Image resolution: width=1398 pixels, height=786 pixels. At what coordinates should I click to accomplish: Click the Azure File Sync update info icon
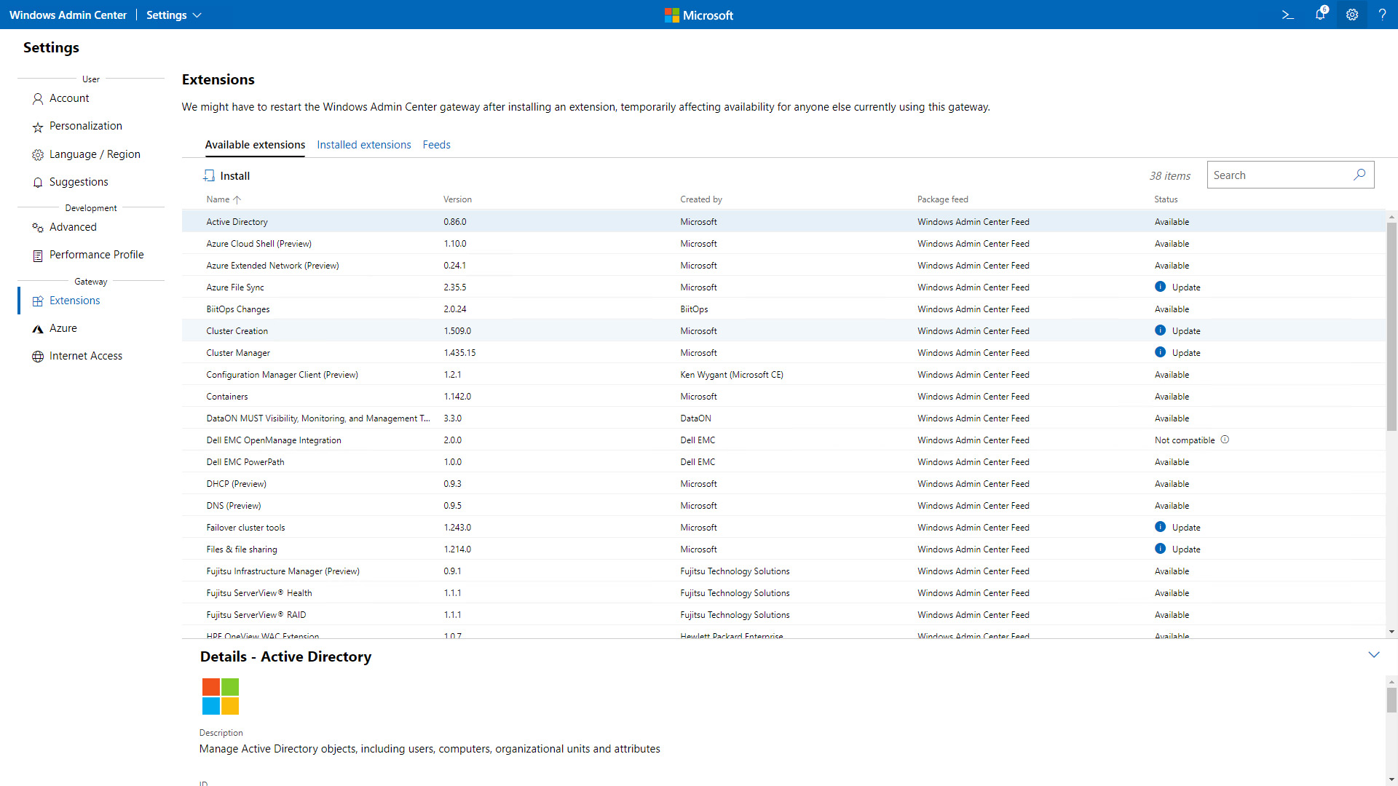[1161, 287]
